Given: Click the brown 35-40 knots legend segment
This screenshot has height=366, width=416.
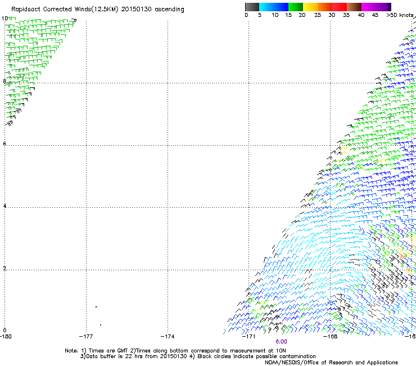Looking at the screenshot, I should click(x=354, y=7).
